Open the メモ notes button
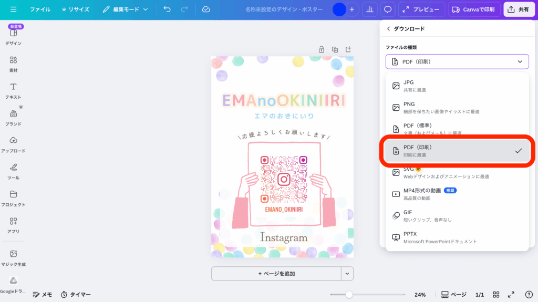 42,295
